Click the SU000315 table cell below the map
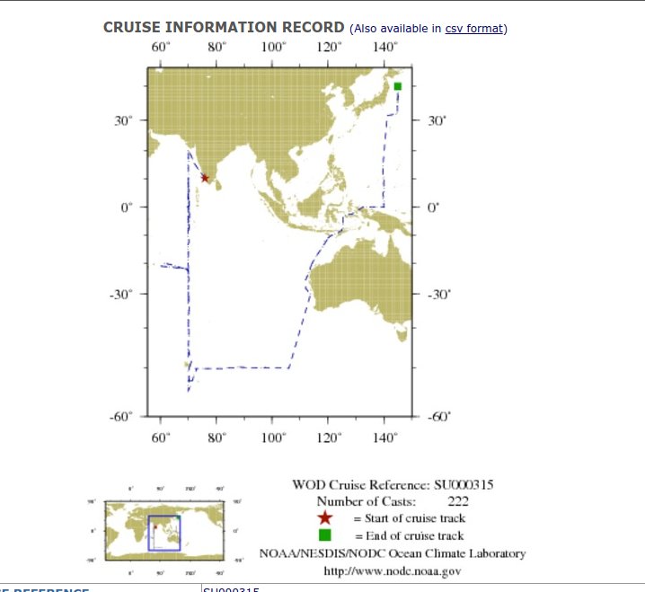The width and height of the screenshot is (645, 592). tap(232, 589)
